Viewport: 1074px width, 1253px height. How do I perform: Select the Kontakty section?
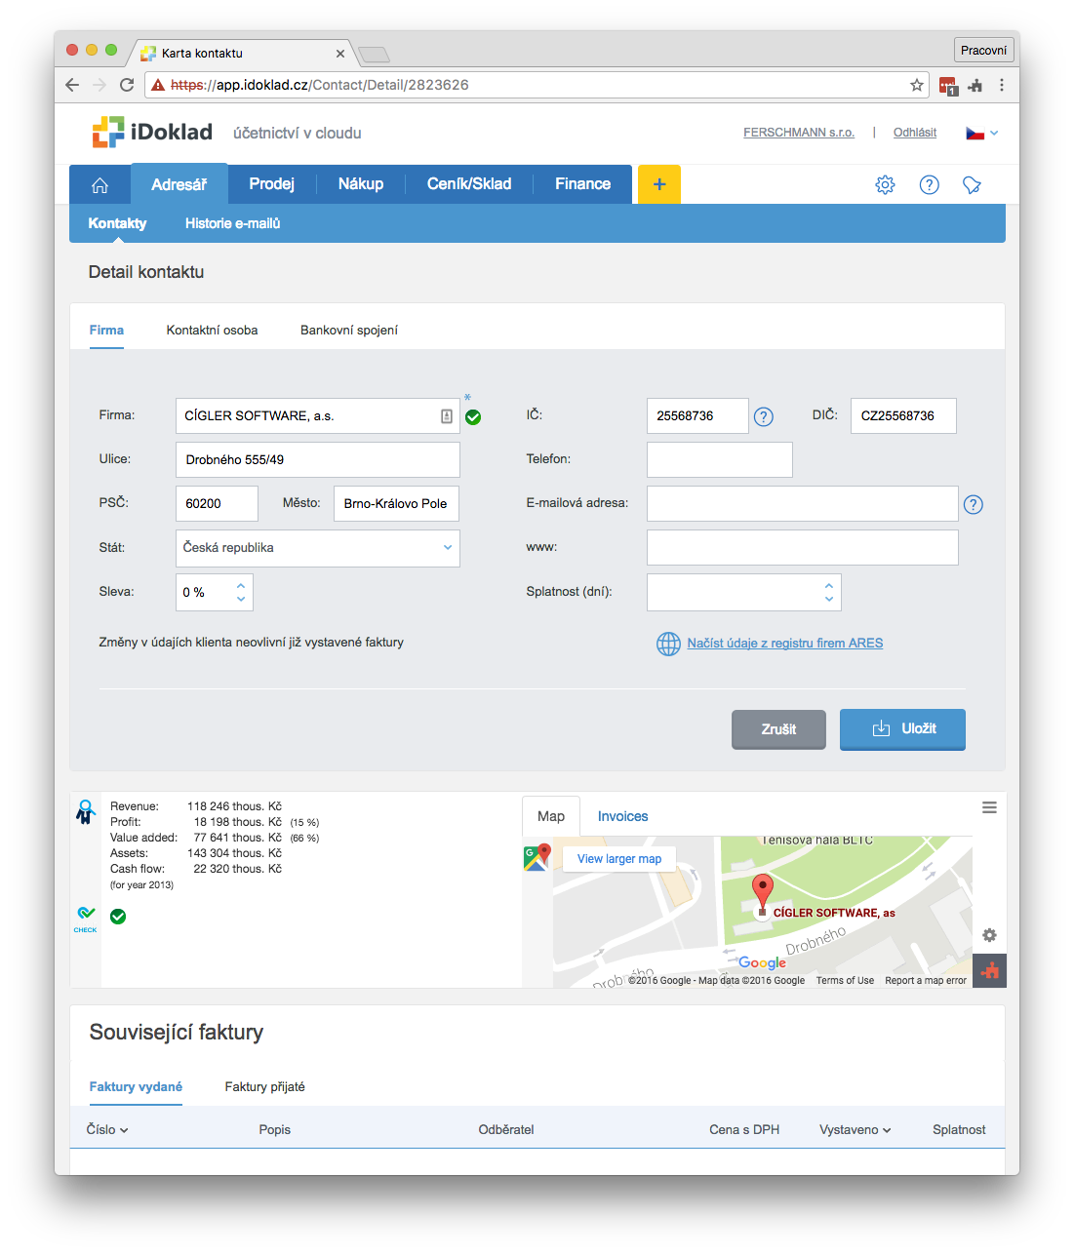pos(117,223)
